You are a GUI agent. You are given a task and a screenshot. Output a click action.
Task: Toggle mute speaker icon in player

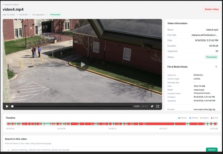(152, 106)
